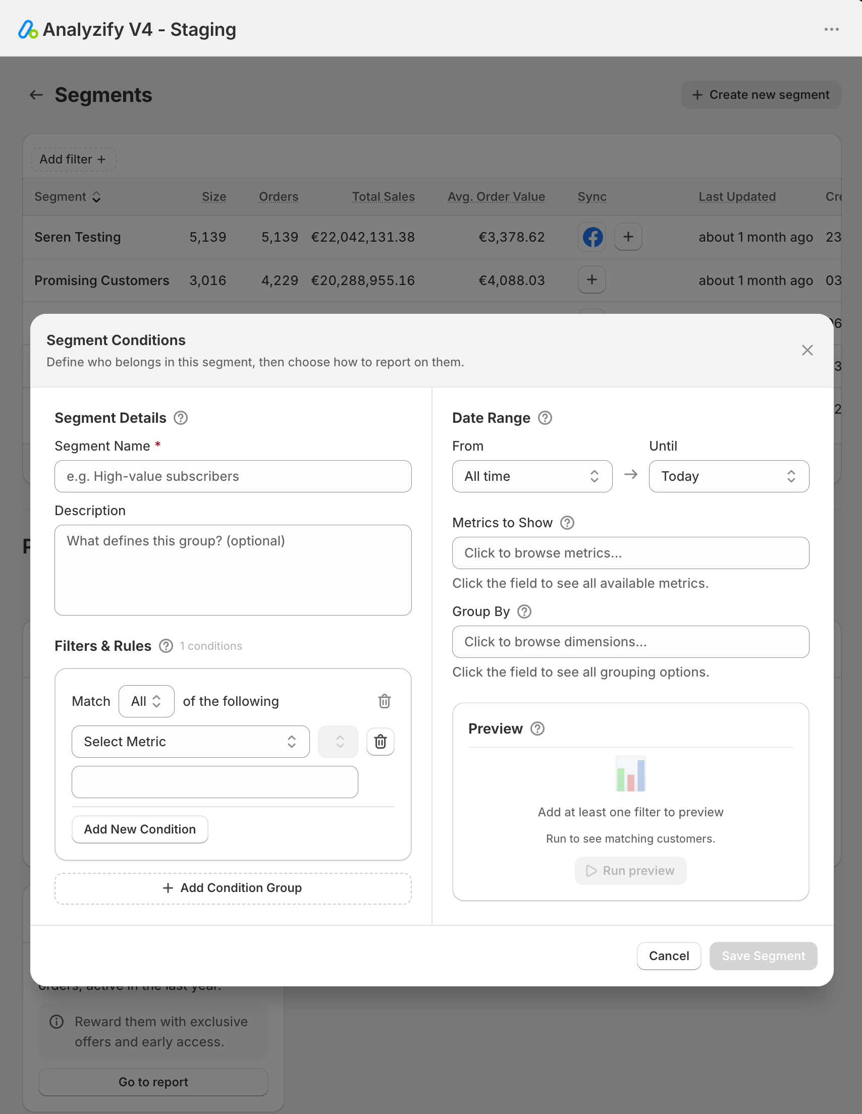Click the back arrow beside Segments
Image resolution: width=862 pixels, height=1114 pixels.
pyautogui.click(x=36, y=95)
